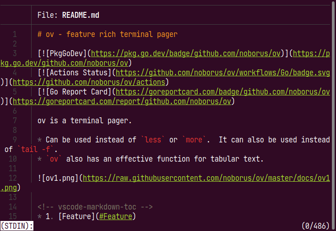Click the 'ov is a terminal pager.' text

click(x=85, y=121)
